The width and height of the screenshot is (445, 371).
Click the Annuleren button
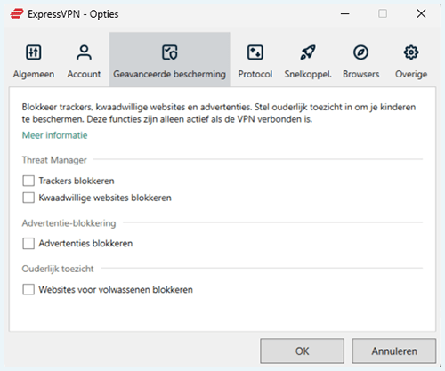click(394, 351)
